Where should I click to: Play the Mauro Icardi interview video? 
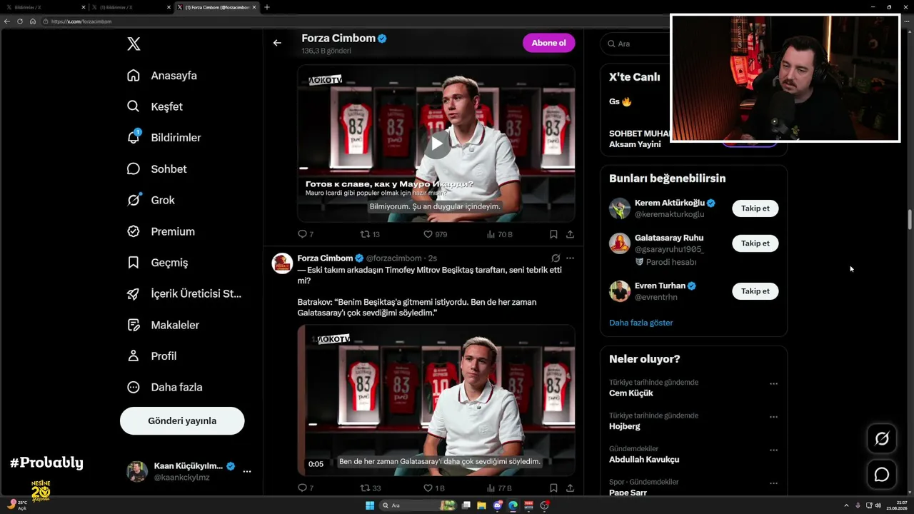point(437,143)
